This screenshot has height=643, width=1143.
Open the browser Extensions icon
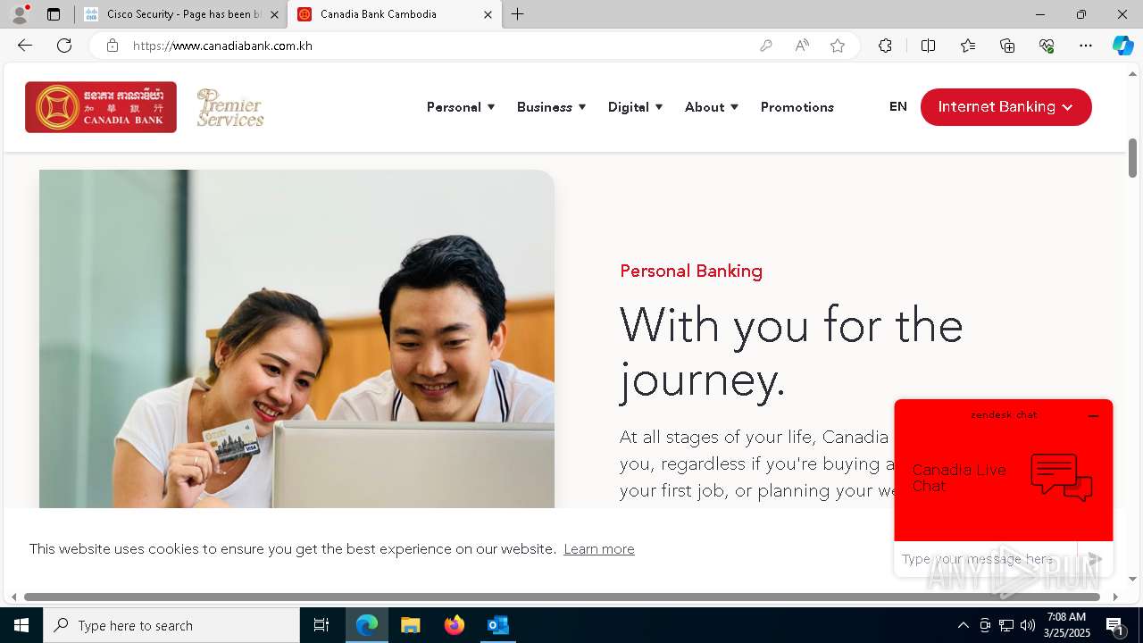point(885,46)
